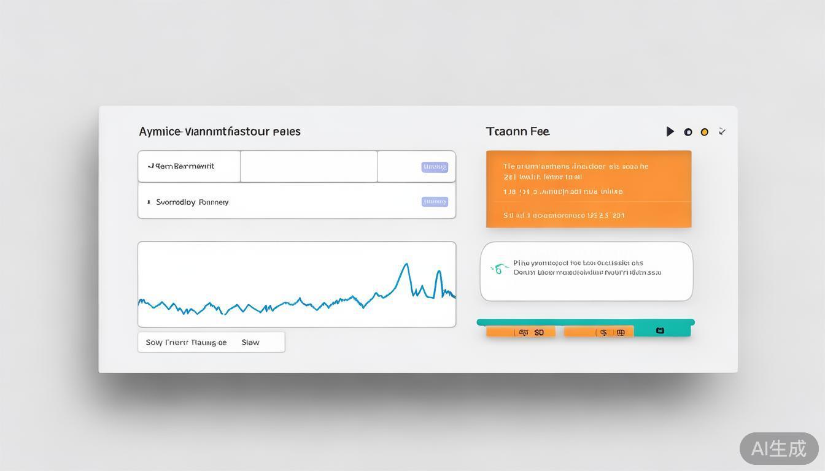The image size is (825, 471).
Task: Select the 'Svorndloy Ronnery' row text
Action: 192,202
